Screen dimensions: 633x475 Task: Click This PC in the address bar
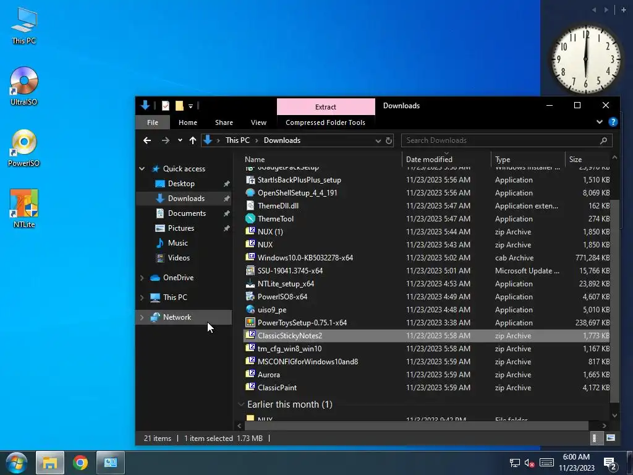click(x=237, y=140)
